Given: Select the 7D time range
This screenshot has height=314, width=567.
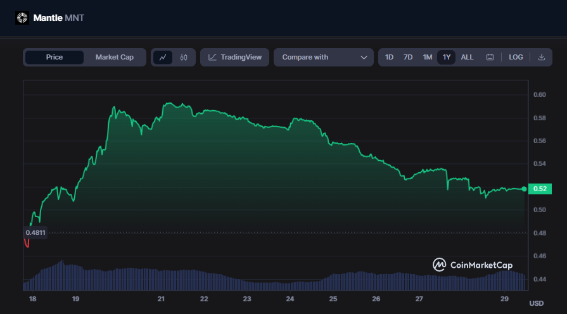Looking at the screenshot, I should pos(408,57).
